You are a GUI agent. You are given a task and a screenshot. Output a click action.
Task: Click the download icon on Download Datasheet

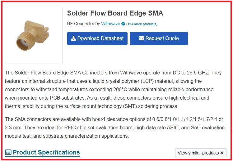click(73, 38)
